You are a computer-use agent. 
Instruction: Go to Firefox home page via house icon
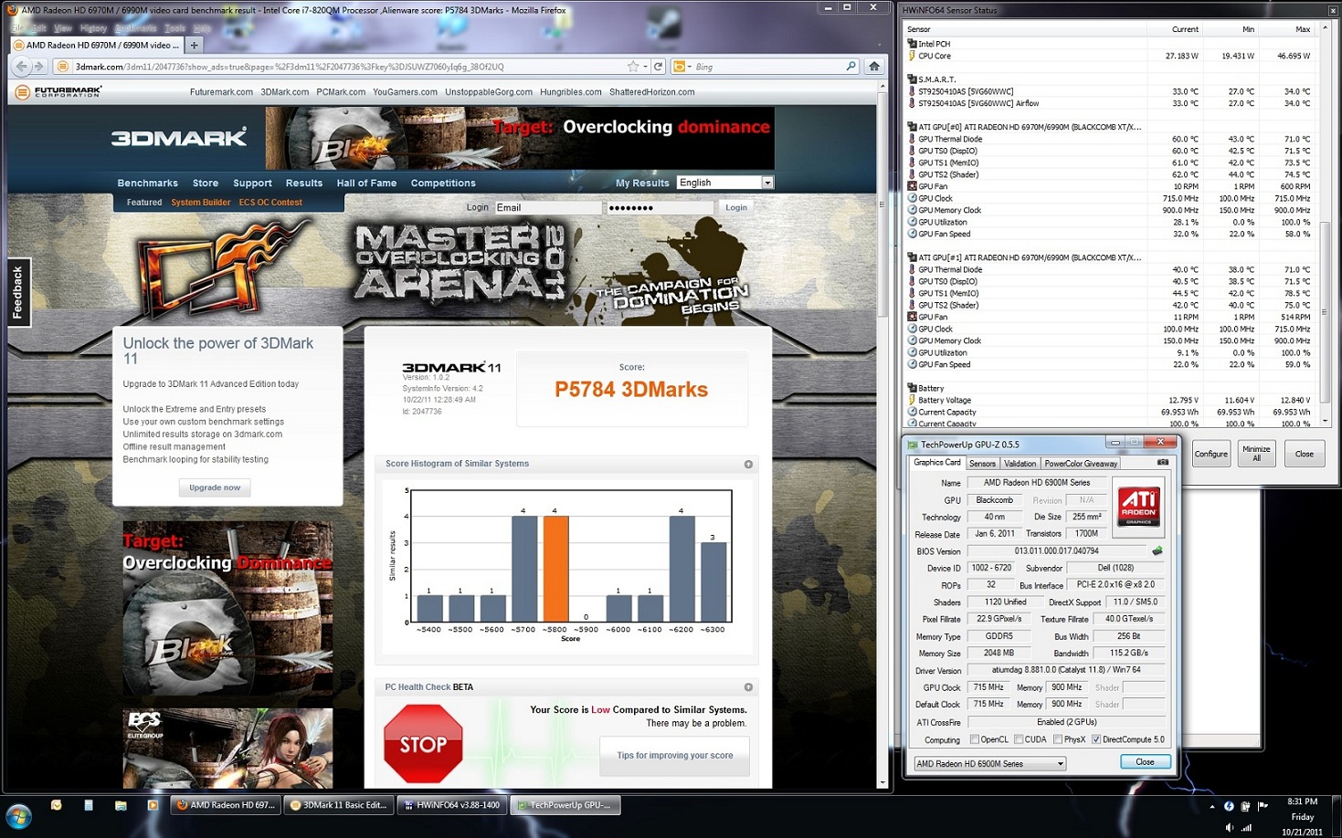click(x=874, y=66)
